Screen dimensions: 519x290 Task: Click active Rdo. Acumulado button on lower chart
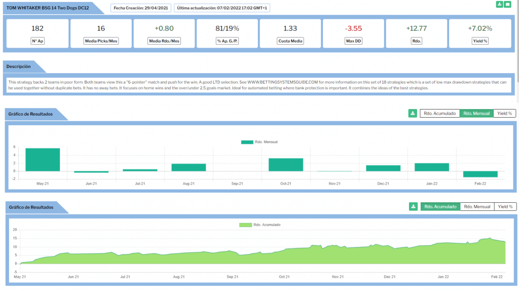coord(440,206)
